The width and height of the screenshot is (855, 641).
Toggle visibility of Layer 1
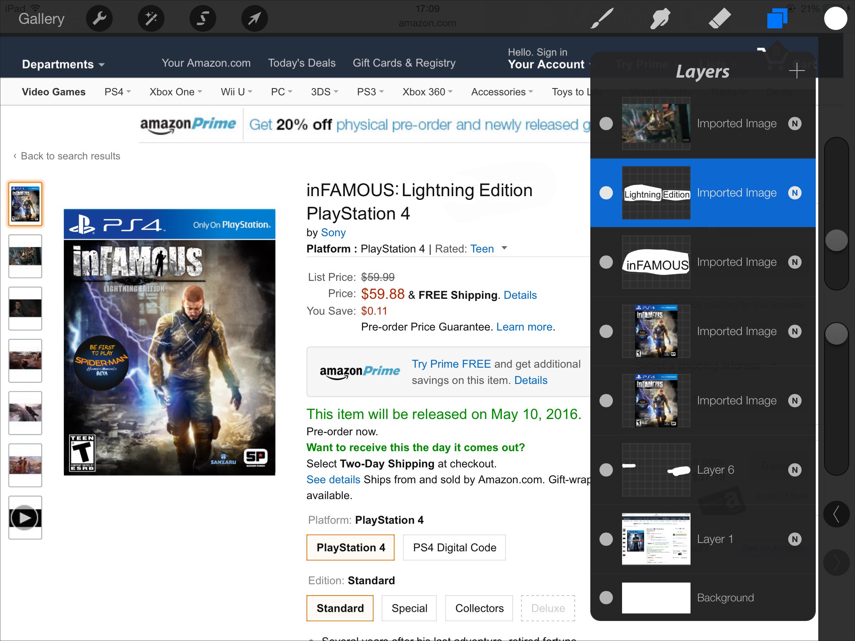pyautogui.click(x=606, y=539)
